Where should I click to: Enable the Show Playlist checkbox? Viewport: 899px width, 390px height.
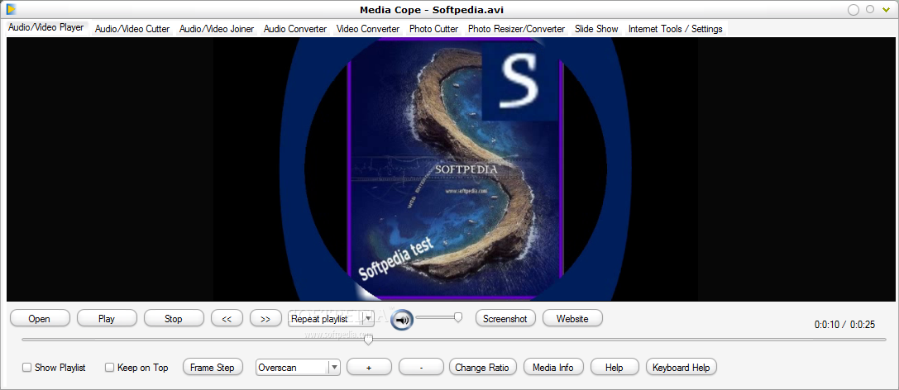coord(27,368)
